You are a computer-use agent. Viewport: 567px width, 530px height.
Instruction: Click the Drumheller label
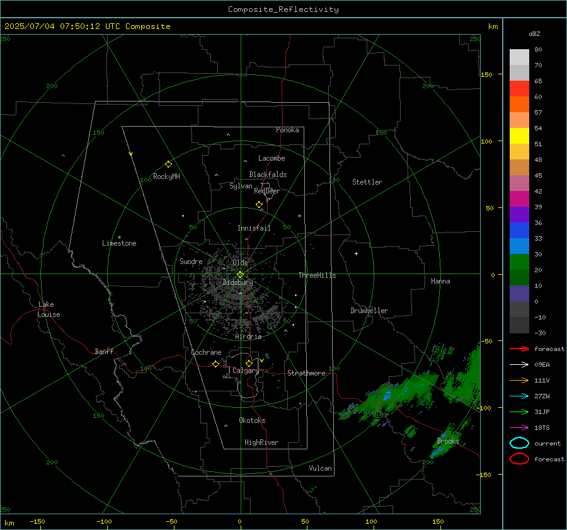click(x=369, y=311)
